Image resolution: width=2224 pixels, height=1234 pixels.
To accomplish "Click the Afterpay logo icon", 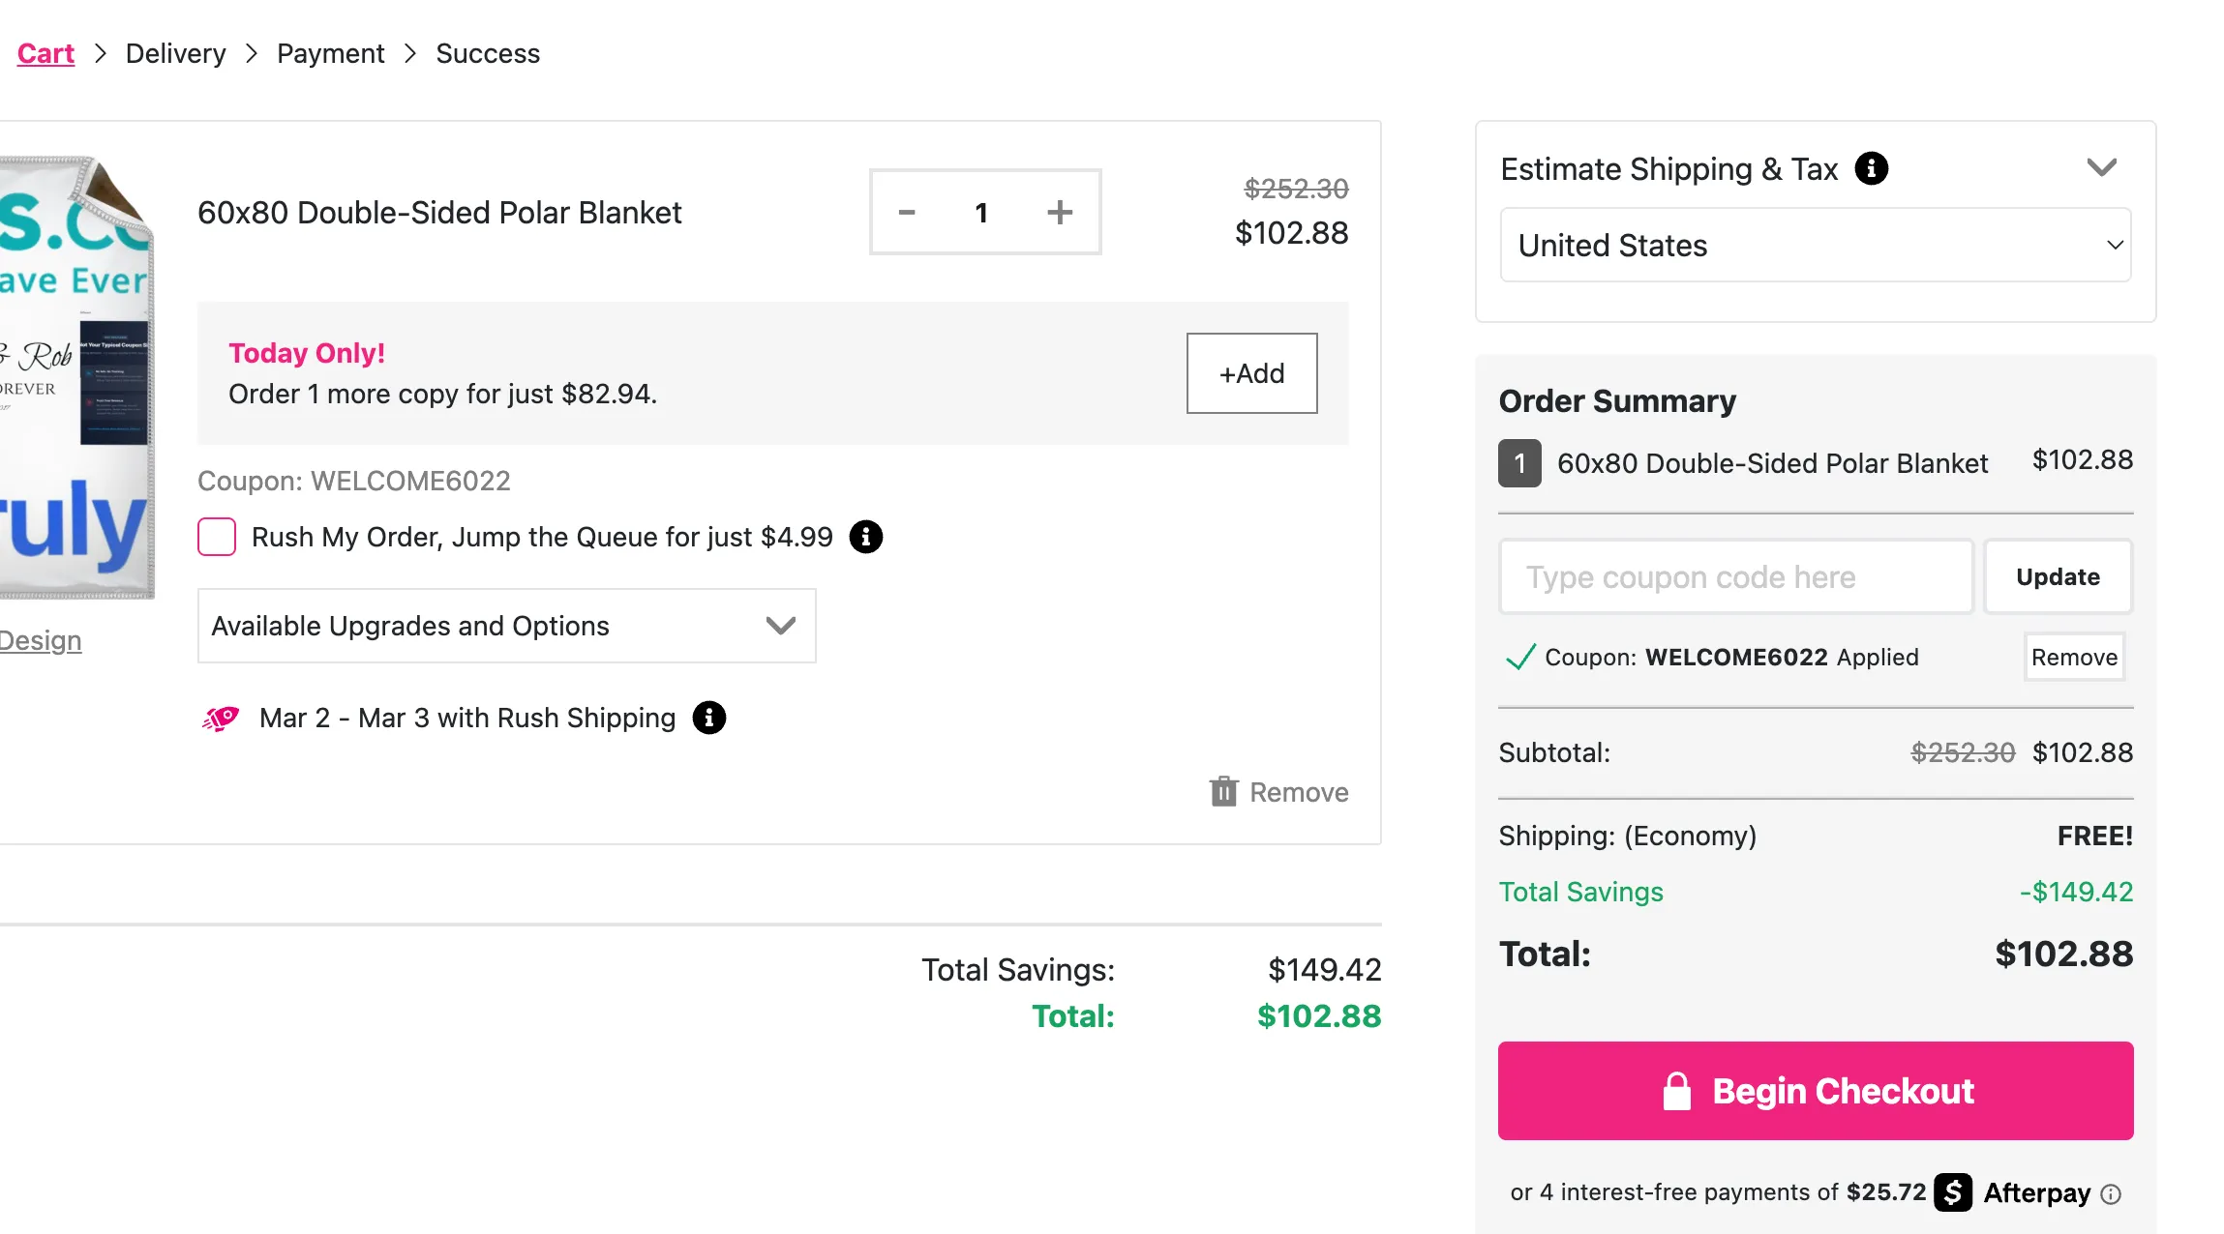I will coord(1953,1192).
